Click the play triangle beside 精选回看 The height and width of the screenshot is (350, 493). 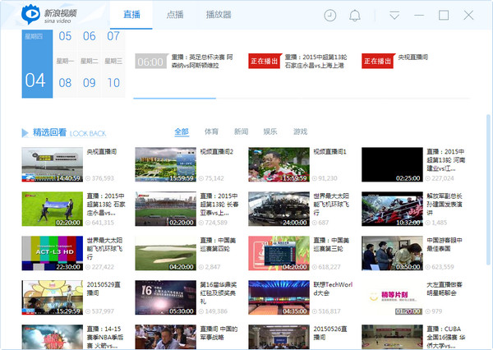coord(24,131)
